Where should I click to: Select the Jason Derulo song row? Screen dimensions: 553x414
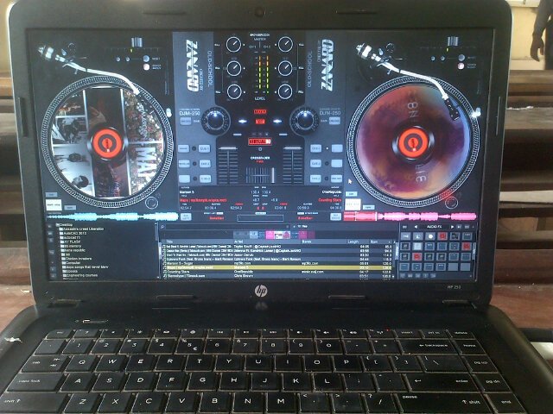coord(278,254)
